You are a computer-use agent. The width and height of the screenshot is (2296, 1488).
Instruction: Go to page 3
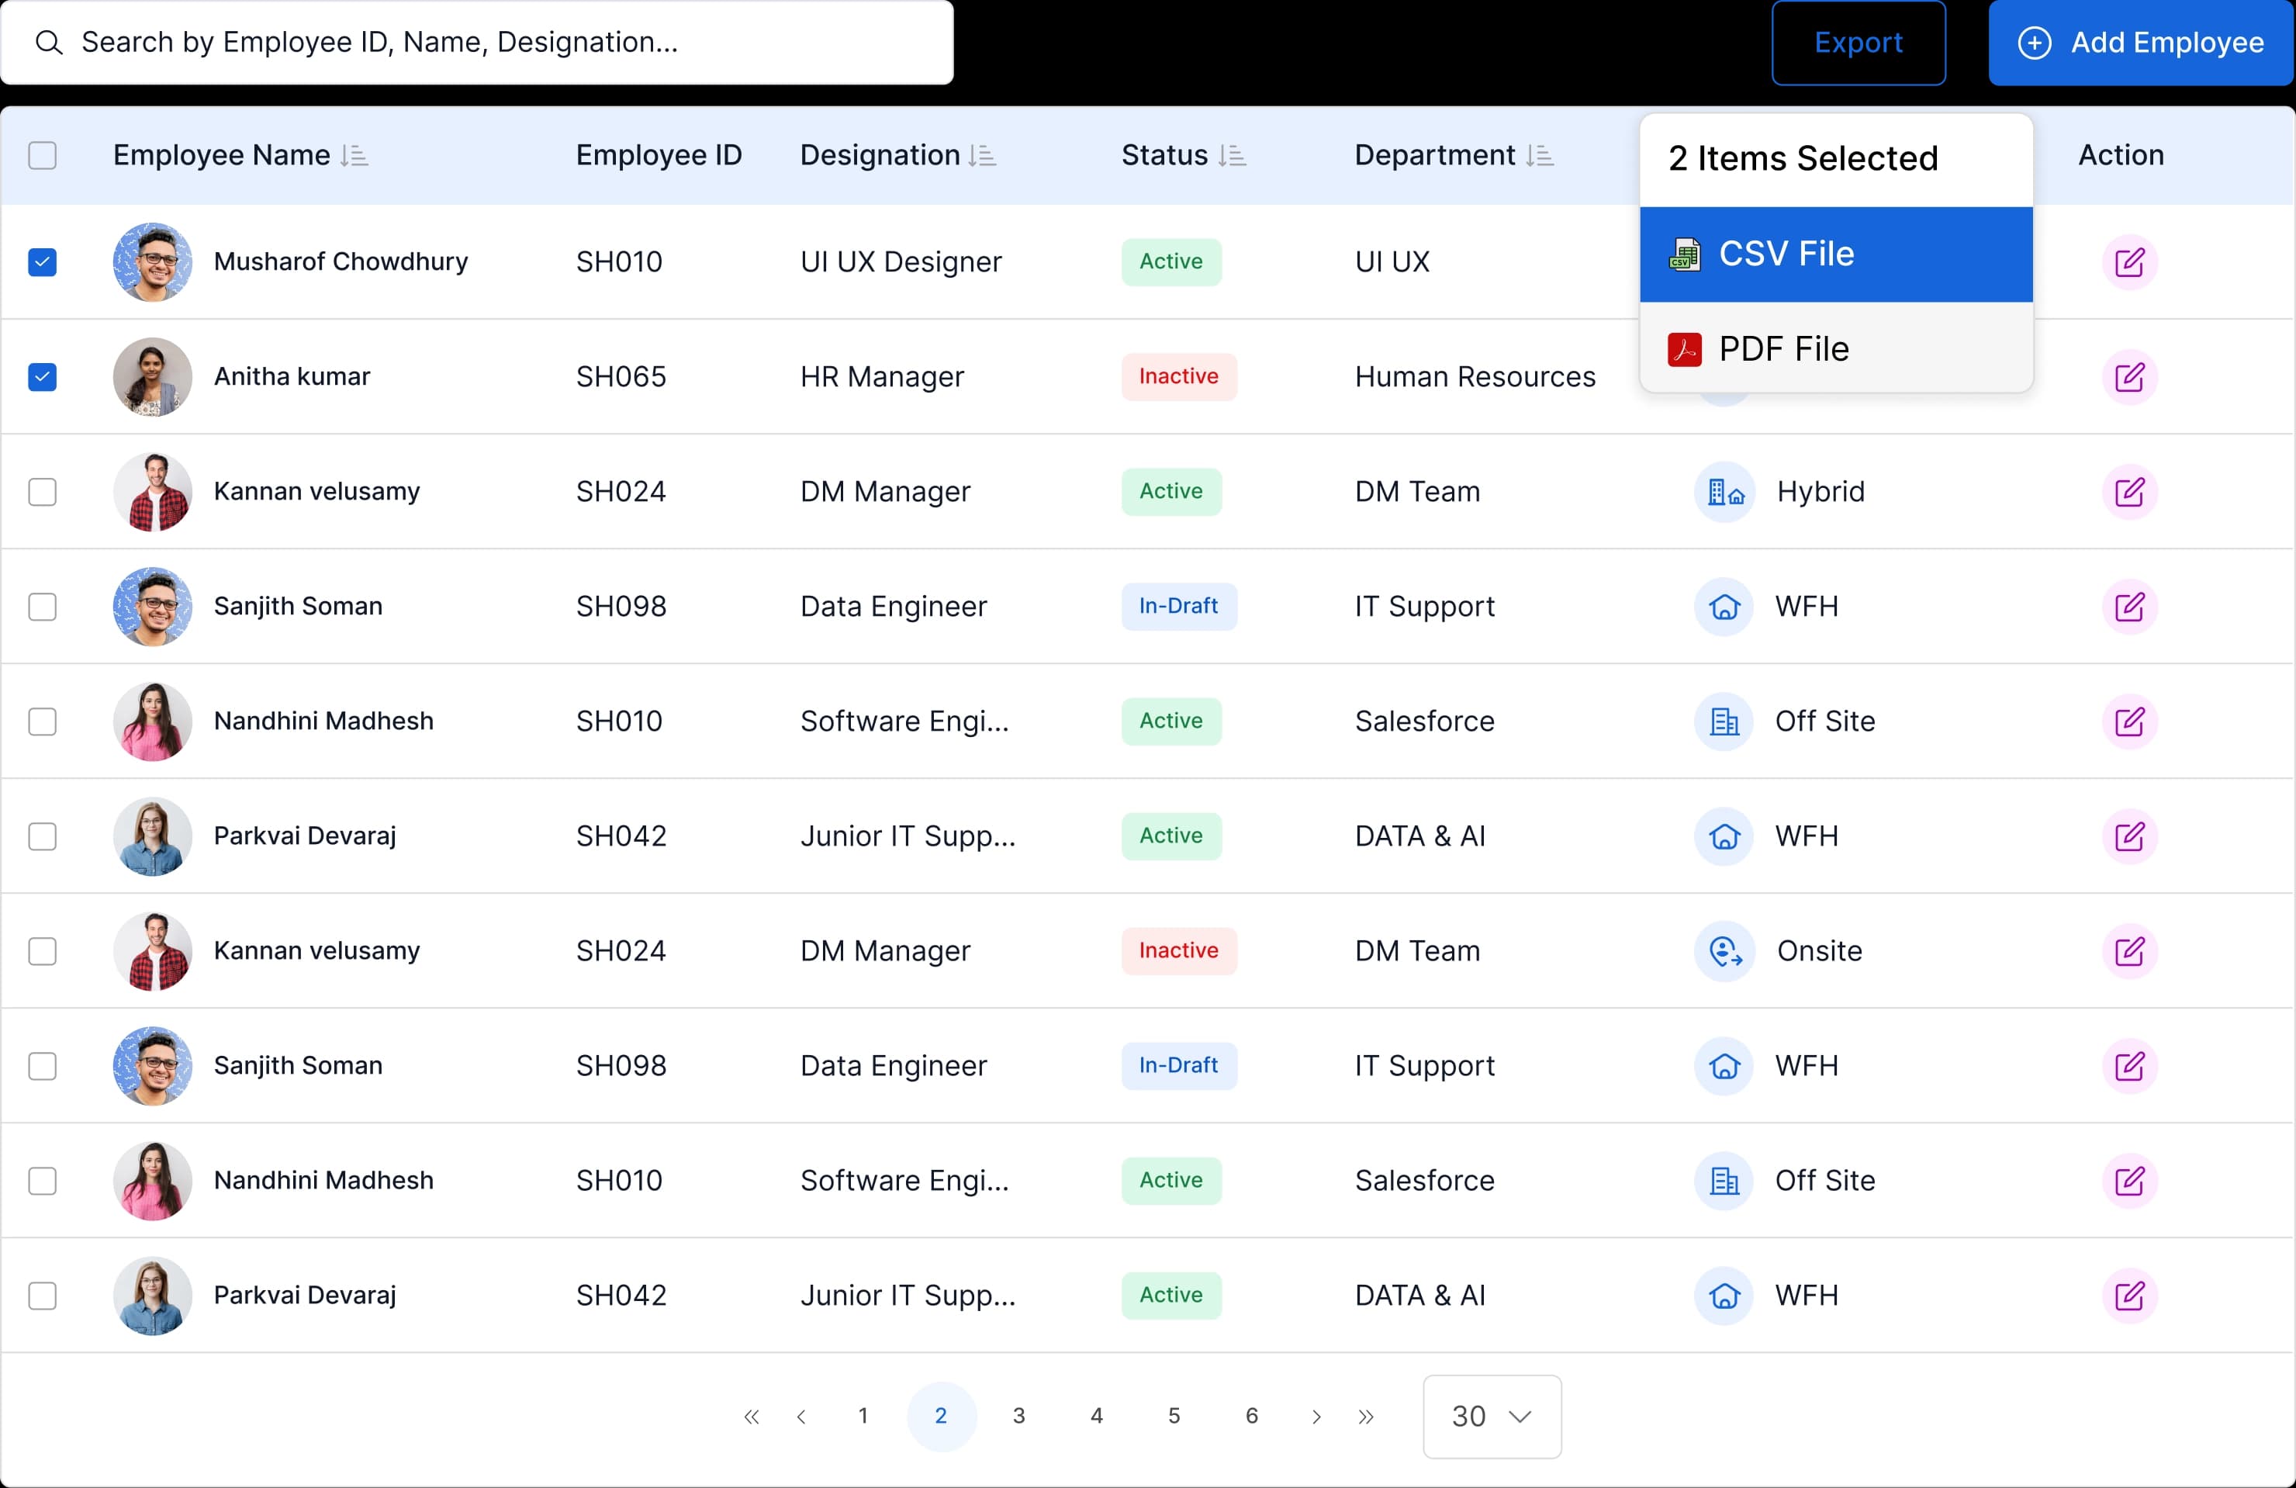(1018, 1416)
